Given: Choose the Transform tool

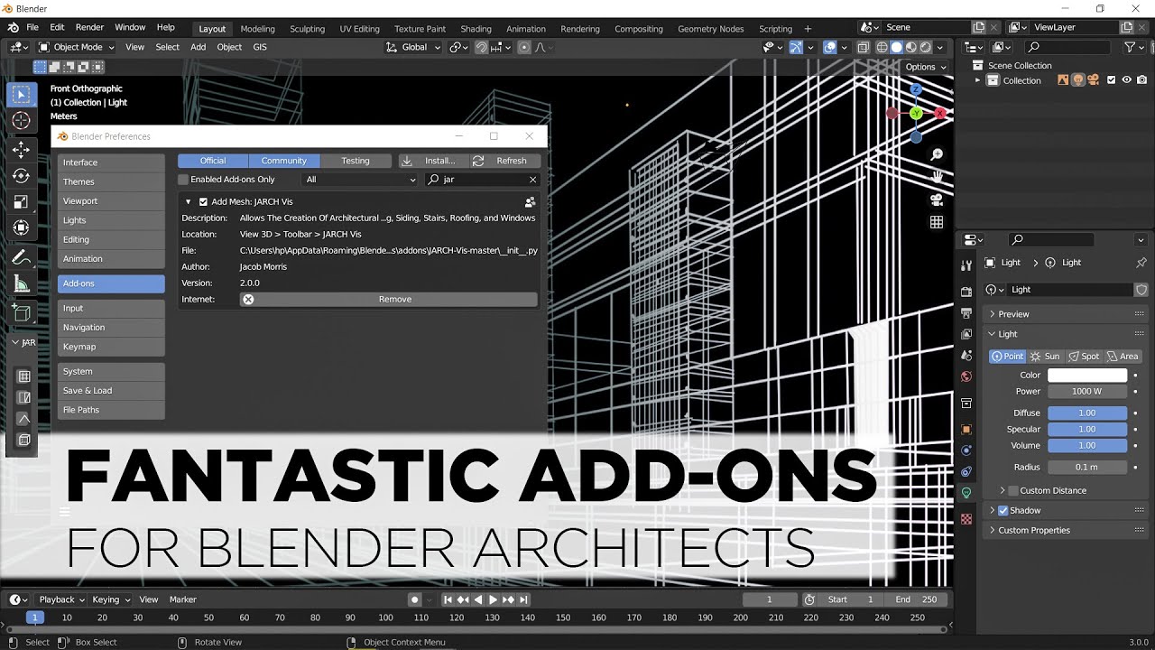Looking at the screenshot, I should click(22, 228).
